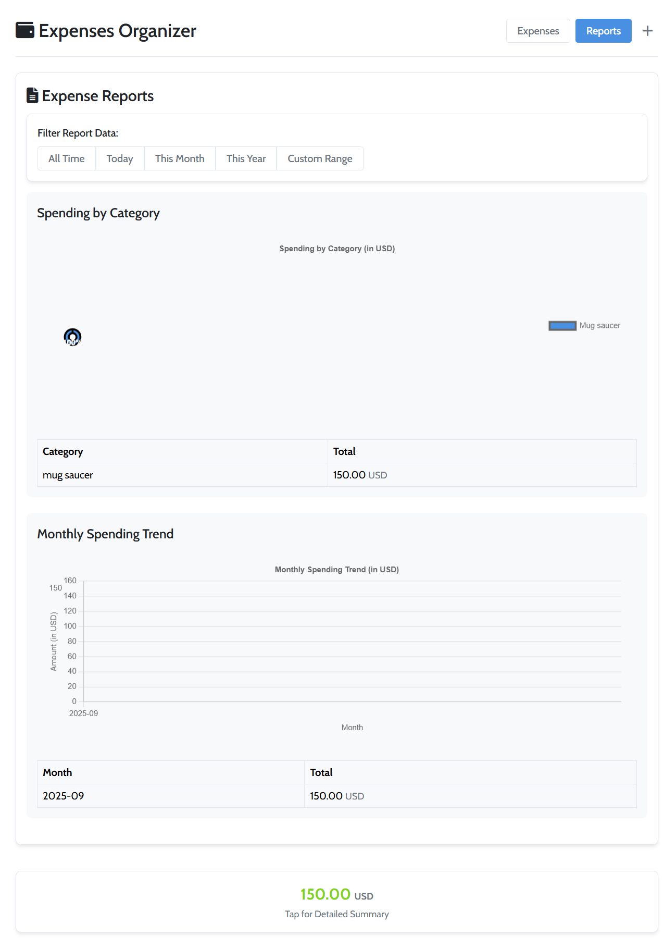Open the Custom Range filter
The height and width of the screenshot is (948, 664).
[x=320, y=158]
